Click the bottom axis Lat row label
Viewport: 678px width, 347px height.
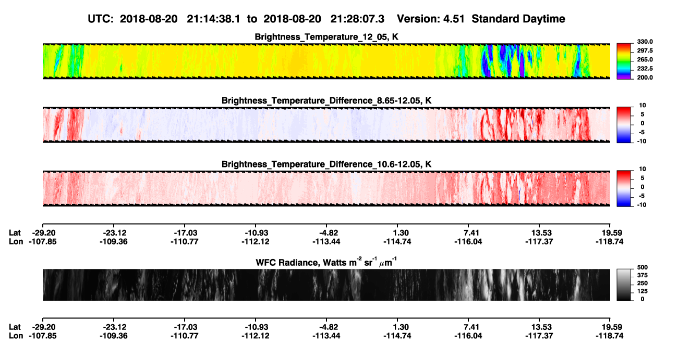[16, 327]
